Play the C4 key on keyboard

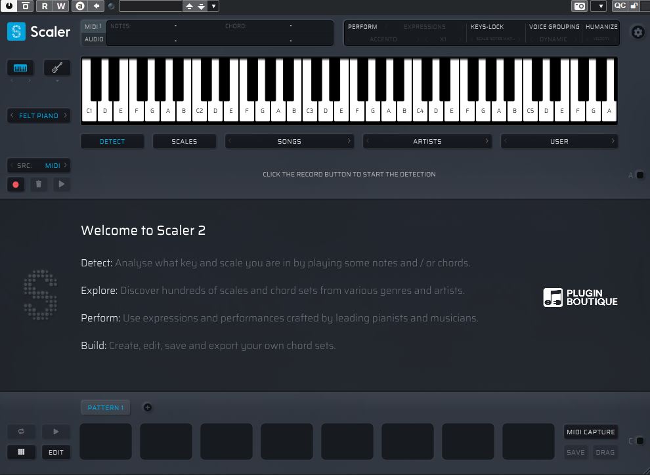[420, 110]
